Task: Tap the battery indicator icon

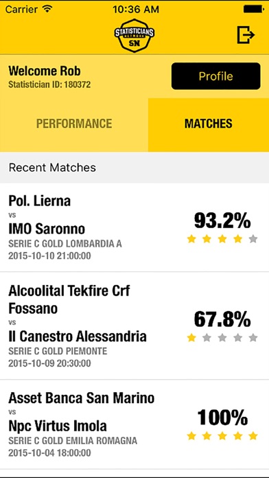Action: click(x=253, y=9)
